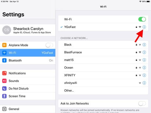This screenshot has height=113, width=151.
Task: Open the Sounds settings
Action: [28, 81]
